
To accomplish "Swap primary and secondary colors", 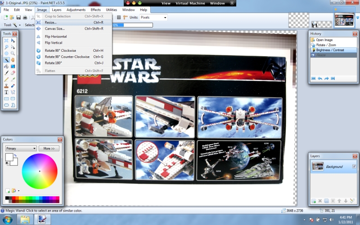I will 15,155.
